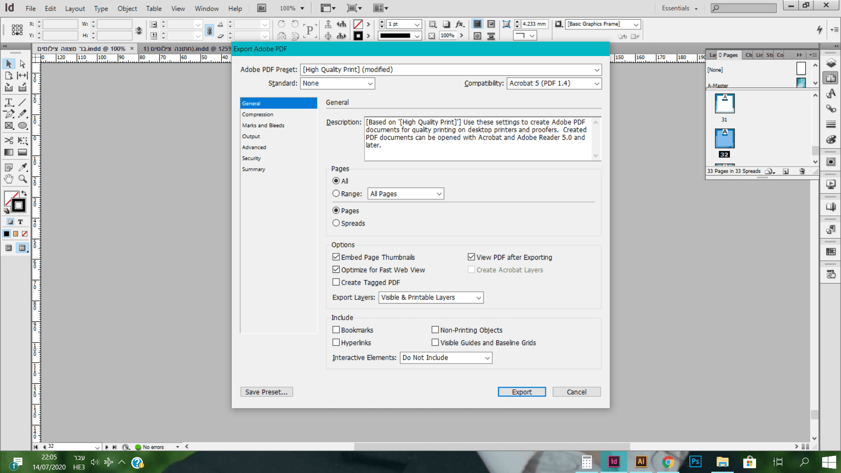Choose the Hand tool
841x473 pixels.
[x=8, y=179]
